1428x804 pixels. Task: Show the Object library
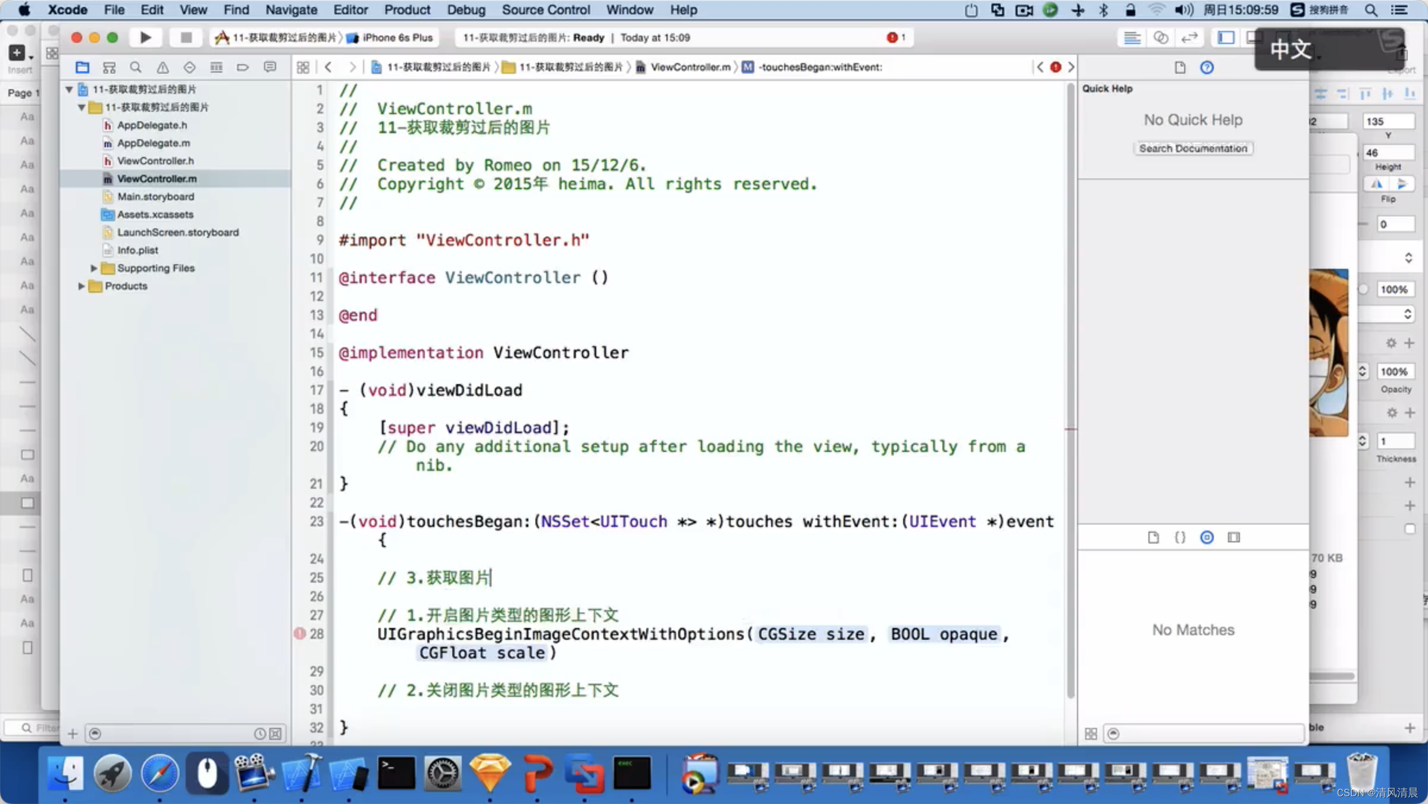pyautogui.click(x=1207, y=538)
